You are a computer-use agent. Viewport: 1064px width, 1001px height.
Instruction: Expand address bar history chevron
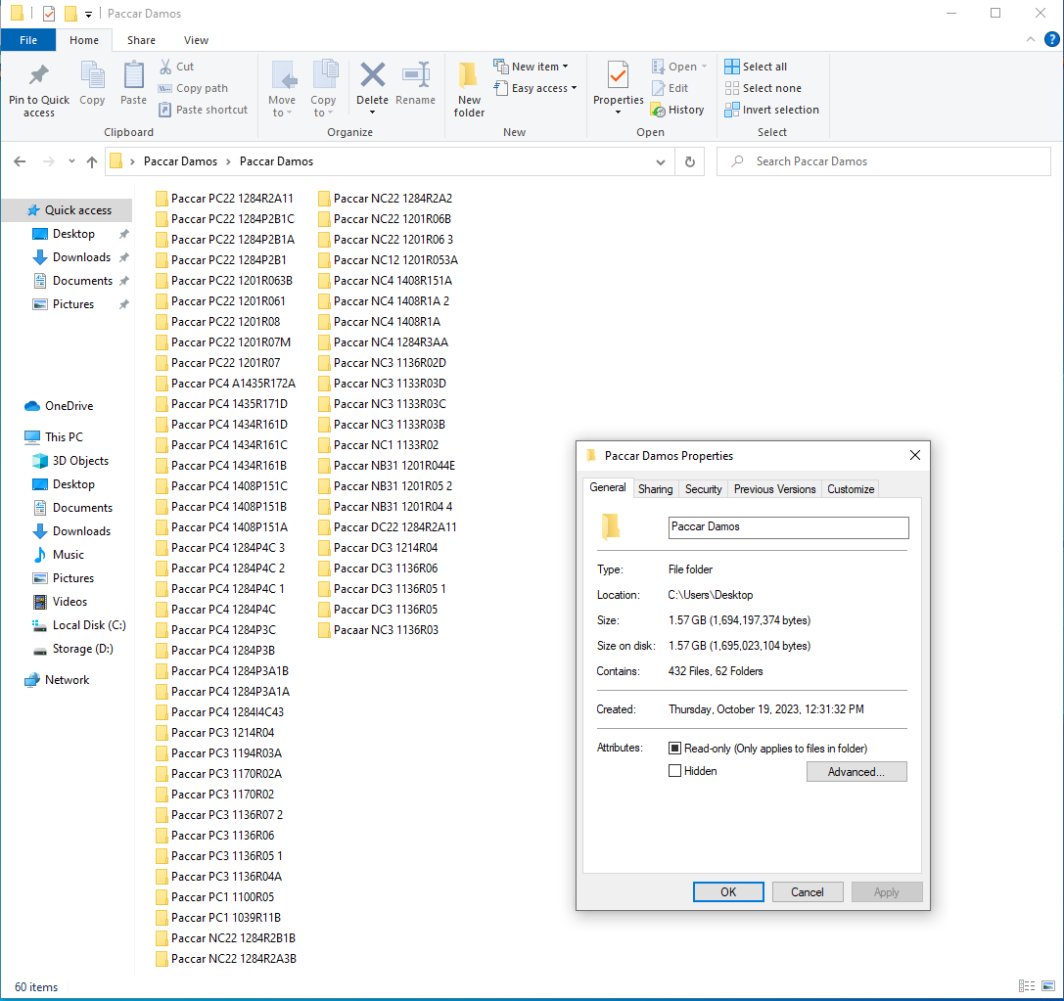click(661, 161)
